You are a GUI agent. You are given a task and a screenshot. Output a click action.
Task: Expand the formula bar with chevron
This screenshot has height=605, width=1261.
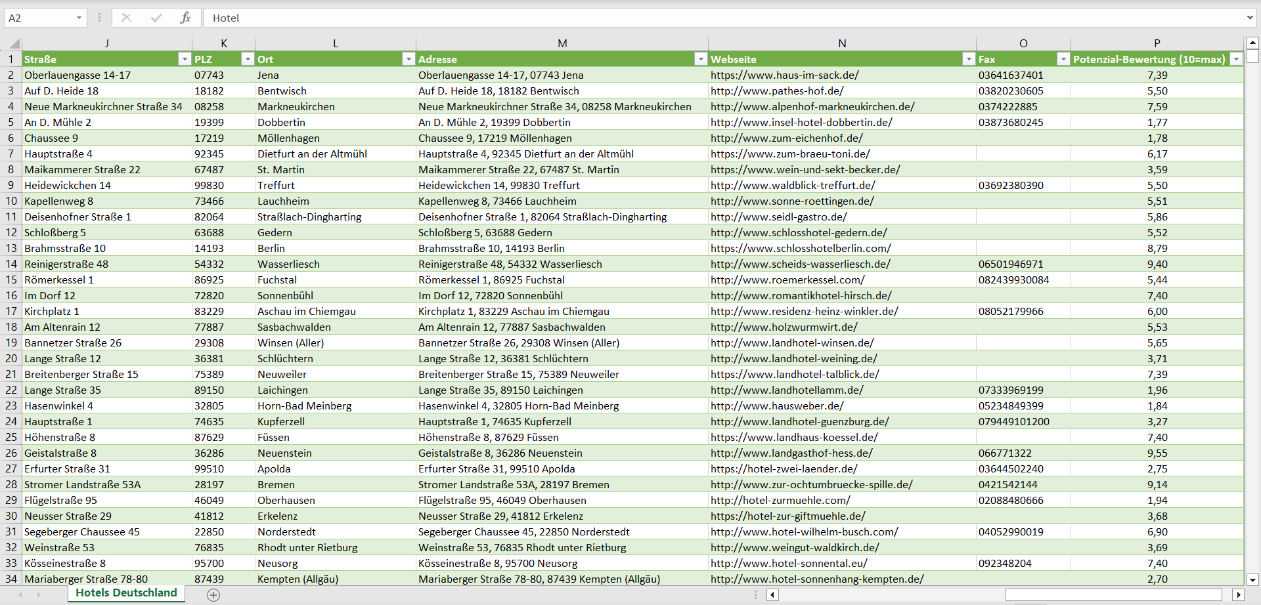tap(1249, 18)
